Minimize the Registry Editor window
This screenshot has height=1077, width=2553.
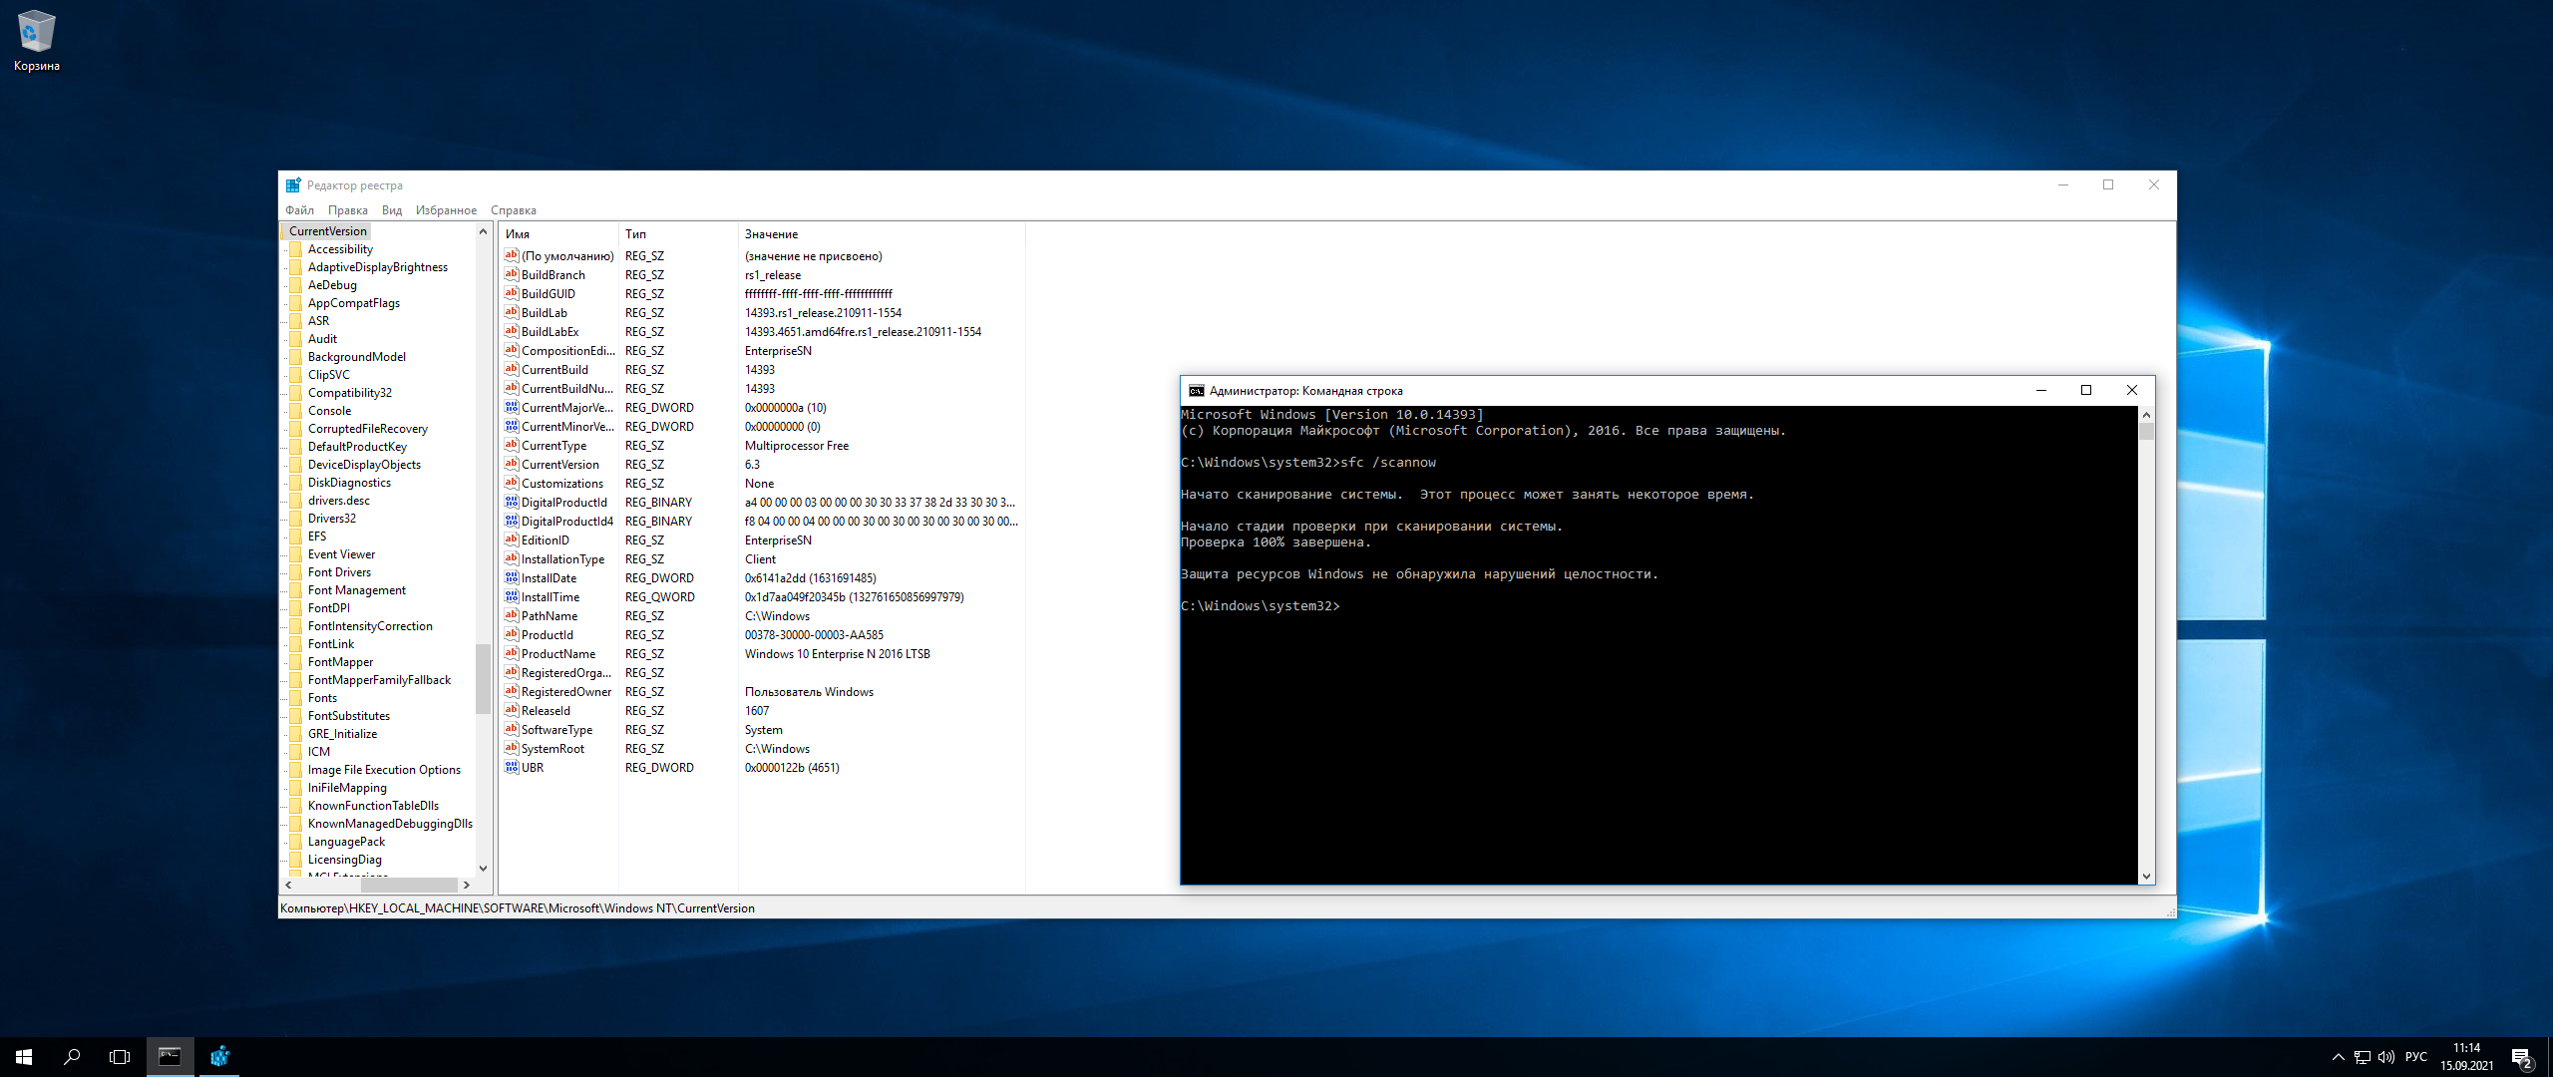(x=2063, y=185)
